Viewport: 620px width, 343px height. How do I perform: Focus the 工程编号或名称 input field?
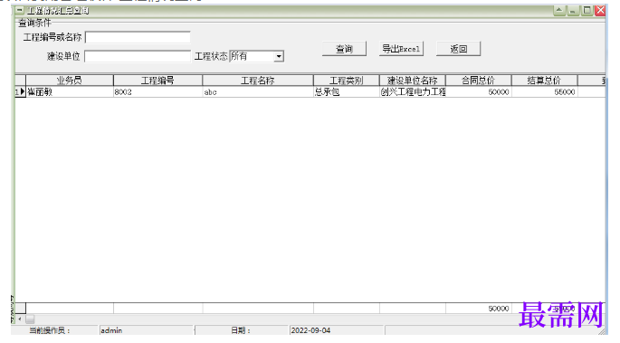pos(138,37)
